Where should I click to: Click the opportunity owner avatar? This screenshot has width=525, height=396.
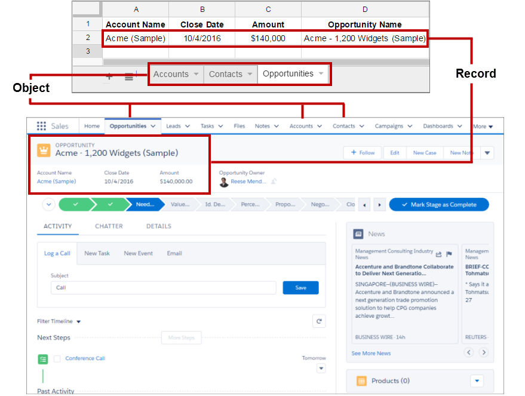tap(224, 182)
